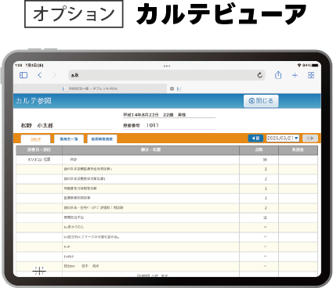Click the points value 58 in first row
Image resolution: width=333 pixels, height=288 pixels.
pyautogui.click(x=265, y=160)
